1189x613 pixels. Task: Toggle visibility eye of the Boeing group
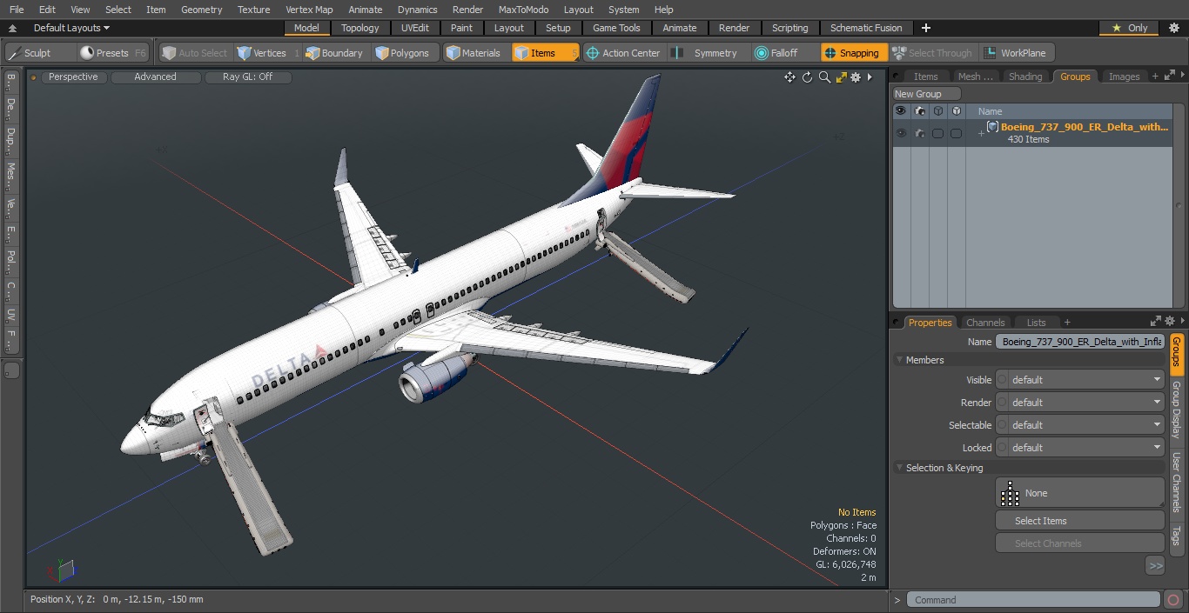tap(901, 133)
